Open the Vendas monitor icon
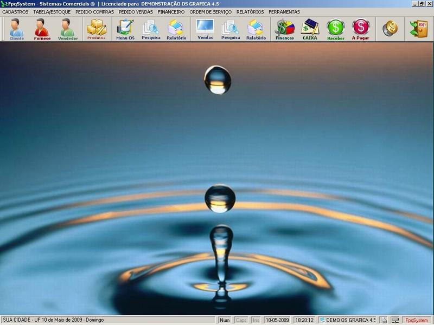 (x=205, y=29)
